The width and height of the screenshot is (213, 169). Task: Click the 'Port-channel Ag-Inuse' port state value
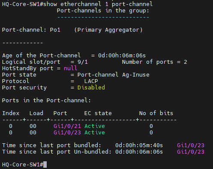pos(114,75)
